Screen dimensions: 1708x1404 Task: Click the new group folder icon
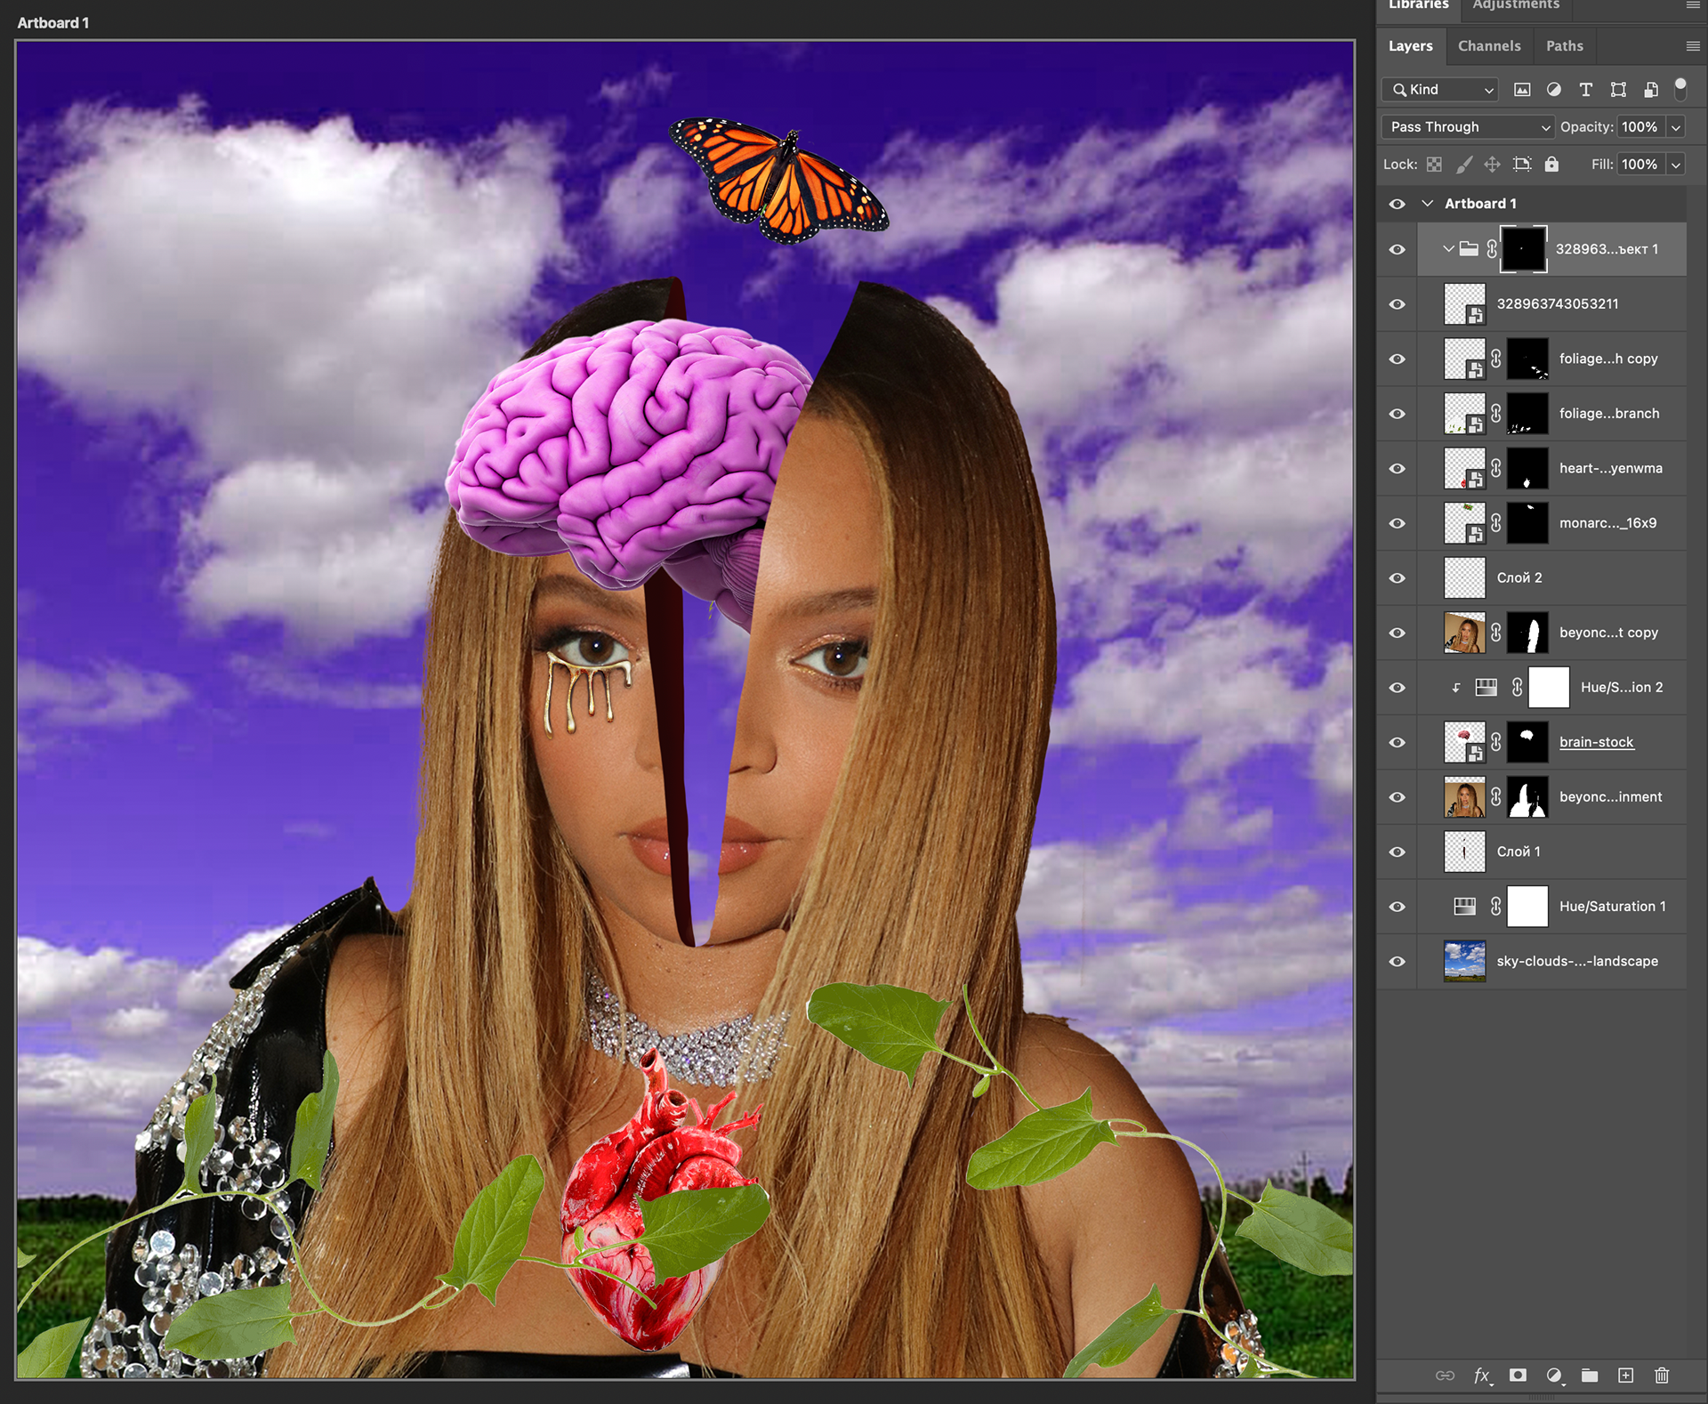[1590, 1376]
